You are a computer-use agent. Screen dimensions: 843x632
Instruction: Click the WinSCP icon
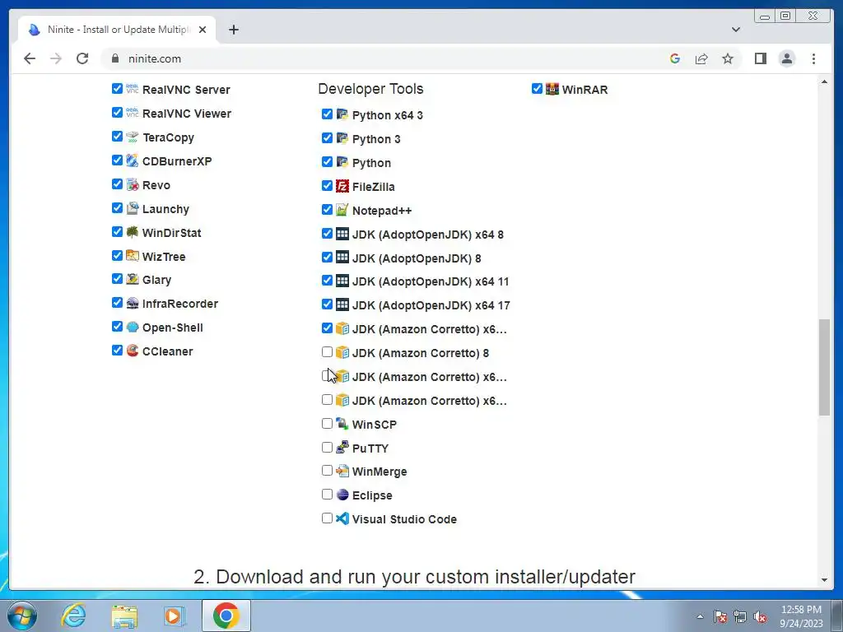(342, 424)
